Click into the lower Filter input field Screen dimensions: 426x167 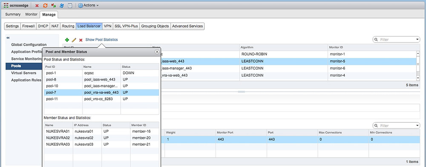click(396, 125)
